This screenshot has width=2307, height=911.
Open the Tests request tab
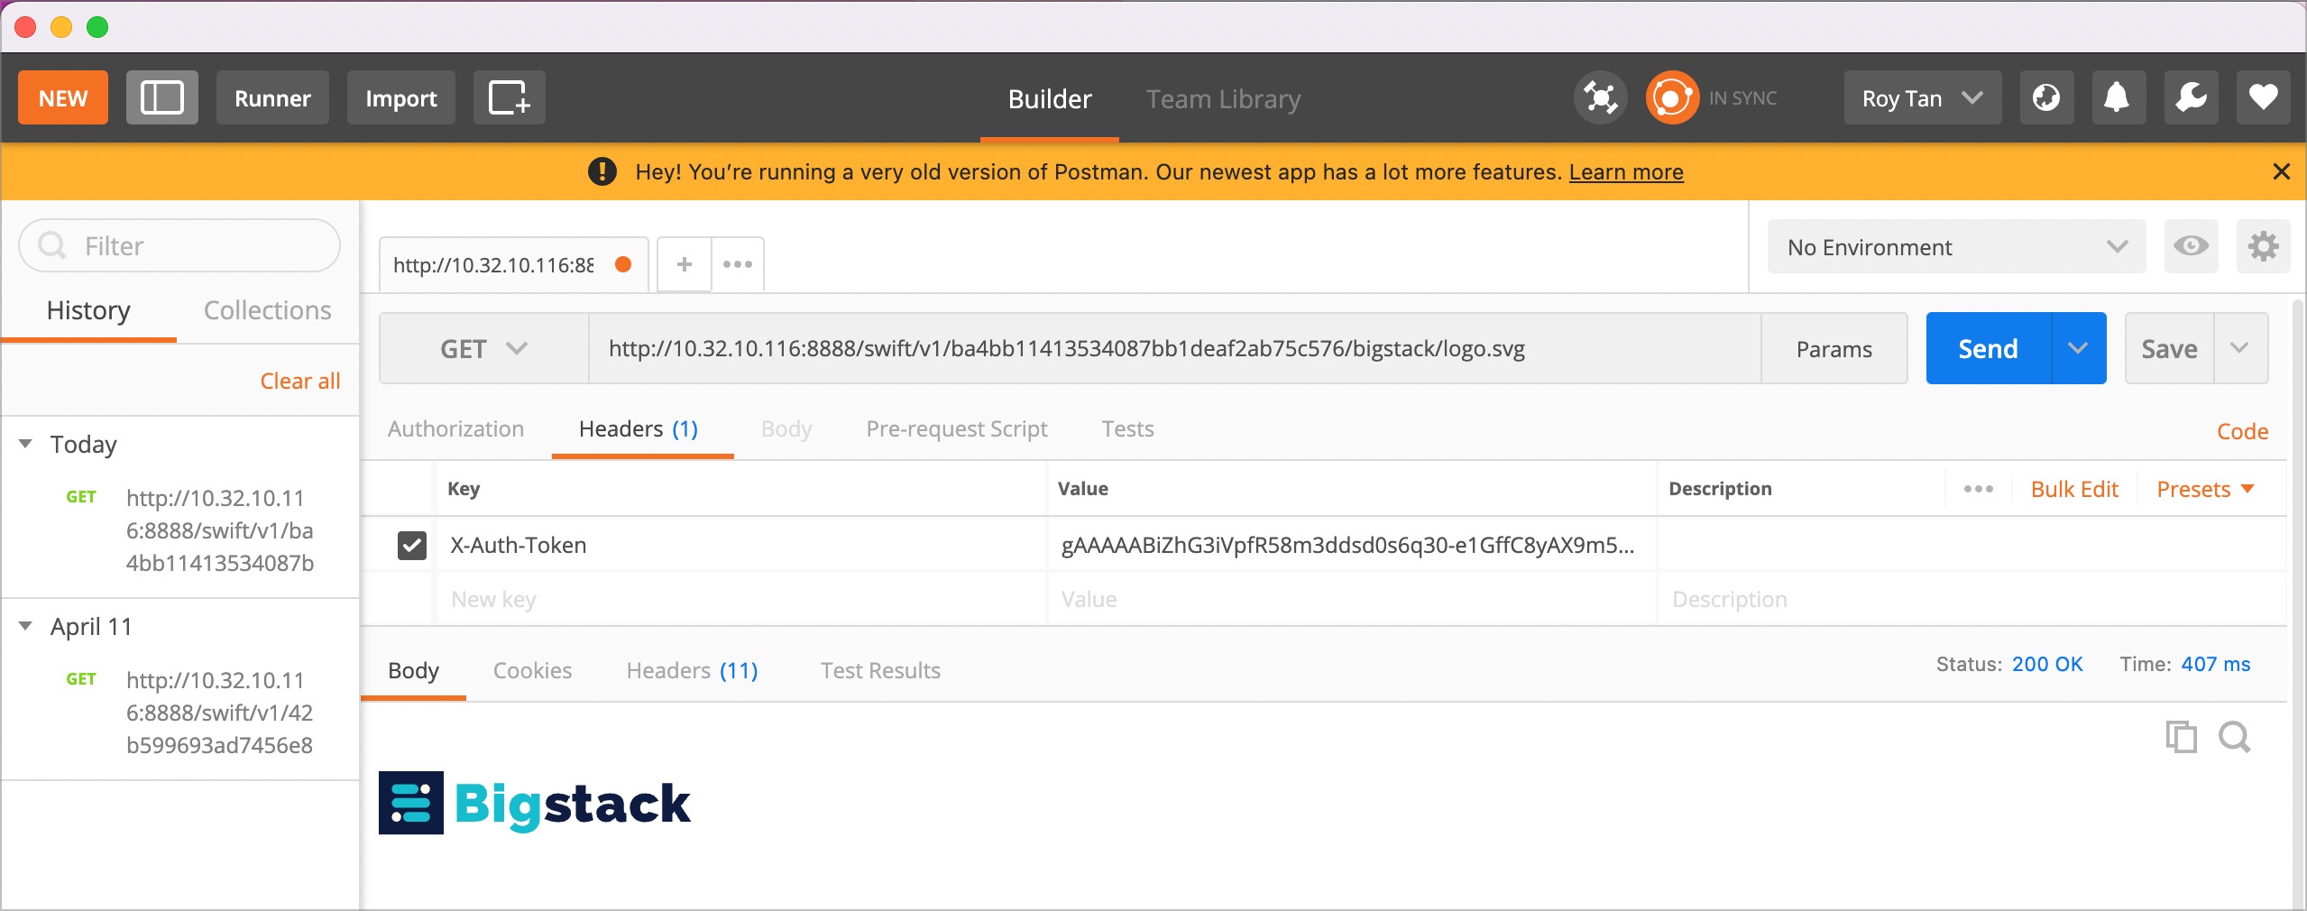[1127, 429]
